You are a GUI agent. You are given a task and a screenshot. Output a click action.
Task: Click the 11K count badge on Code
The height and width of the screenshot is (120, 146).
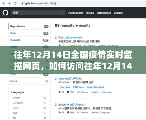(x=46, y=33)
